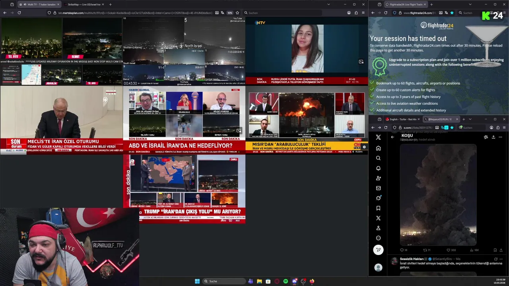
Task: Close the Tzofar Red Alert tab
Action: [x=418, y=119]
